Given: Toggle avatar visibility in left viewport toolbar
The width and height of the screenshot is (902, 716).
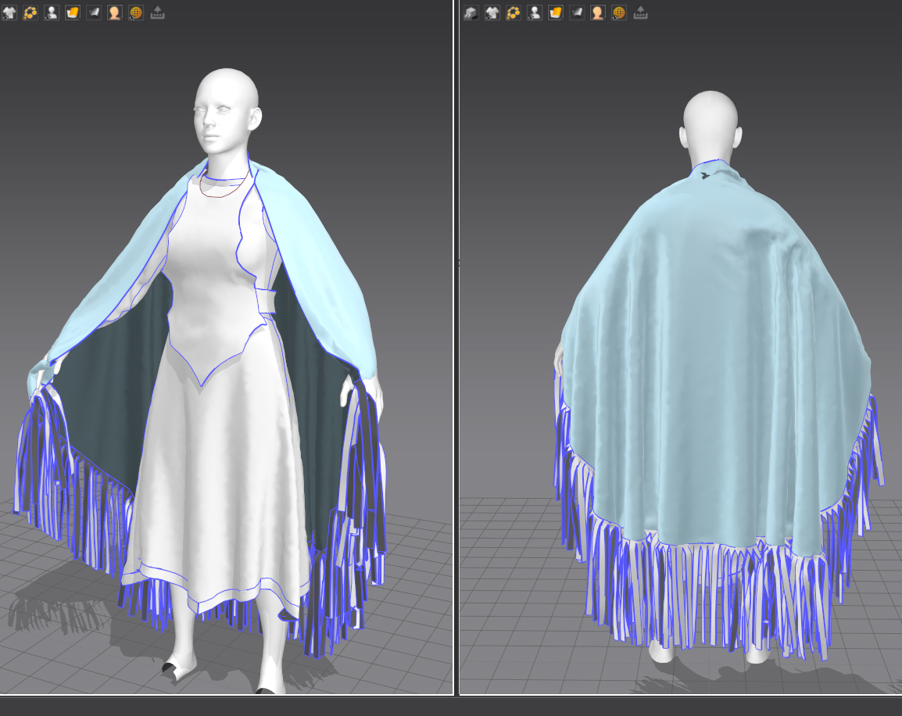Looking at the screenshot, I should pyautogui.click(x=52, y=13).
